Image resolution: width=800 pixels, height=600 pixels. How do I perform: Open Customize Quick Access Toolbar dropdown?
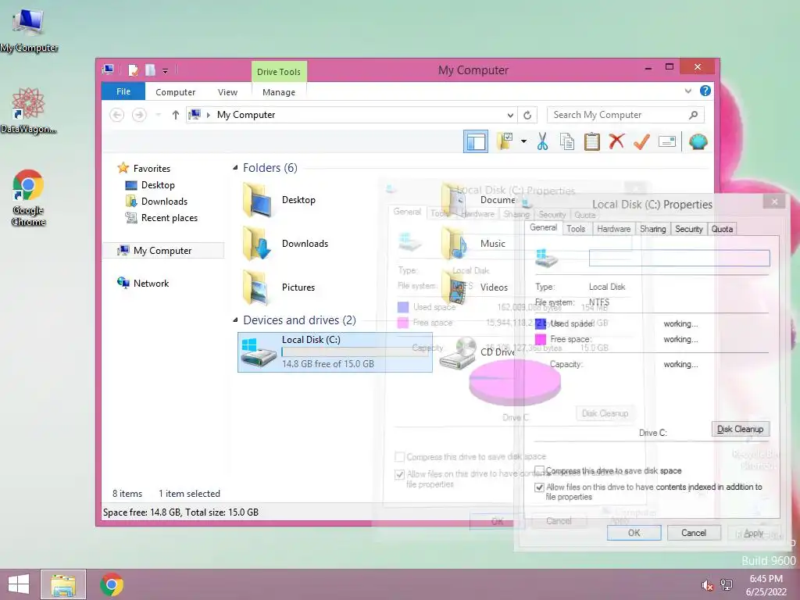point(166,71)
